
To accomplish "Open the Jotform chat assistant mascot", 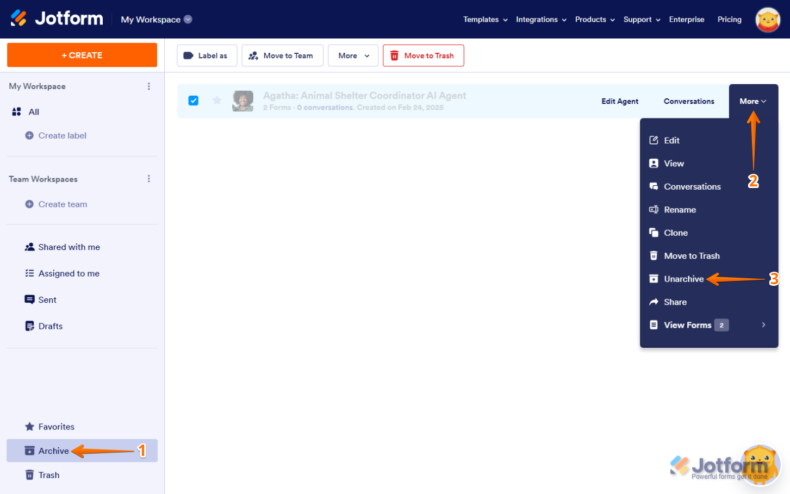I will 761,465.
